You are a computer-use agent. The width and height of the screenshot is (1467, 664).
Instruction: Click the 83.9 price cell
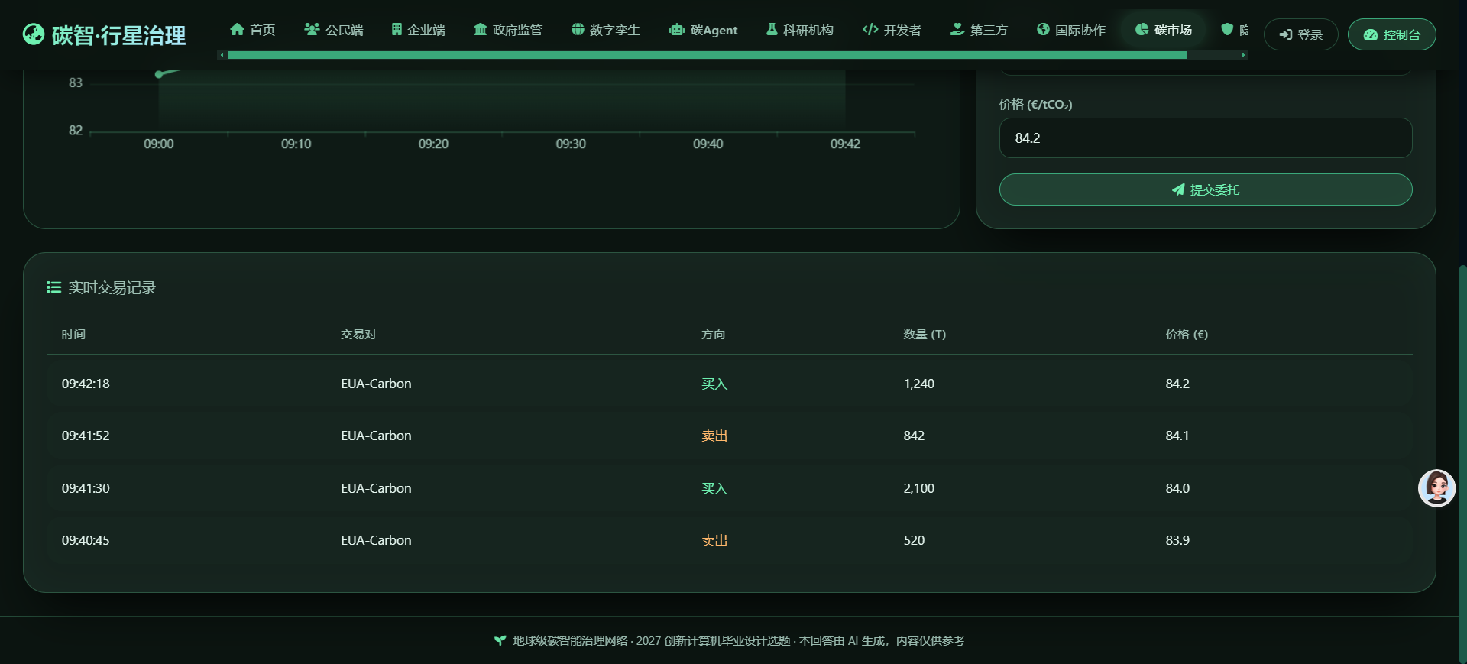pyautogui.click(x=1177, y=540)
